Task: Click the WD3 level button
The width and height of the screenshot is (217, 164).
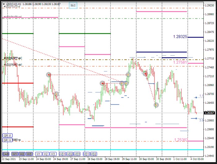Action: [77, 154]
